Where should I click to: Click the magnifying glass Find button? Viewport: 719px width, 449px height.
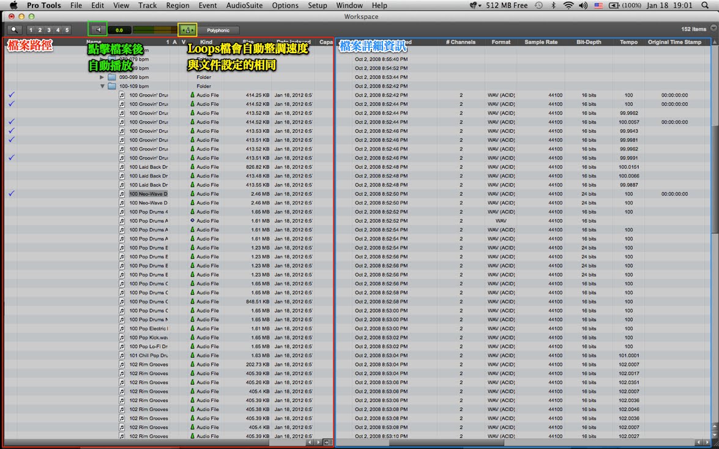point(14,30)
